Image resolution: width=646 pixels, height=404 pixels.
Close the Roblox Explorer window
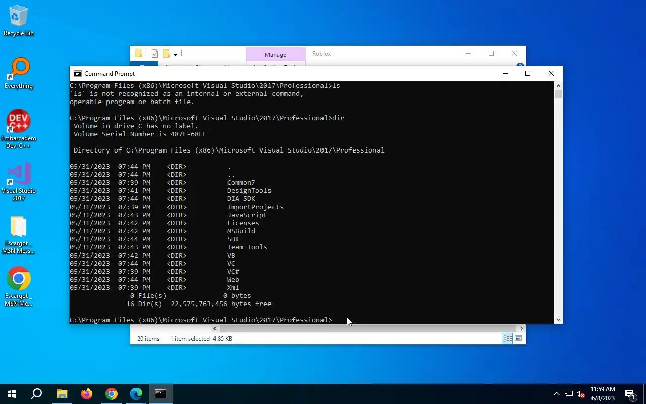coord(514,54)
